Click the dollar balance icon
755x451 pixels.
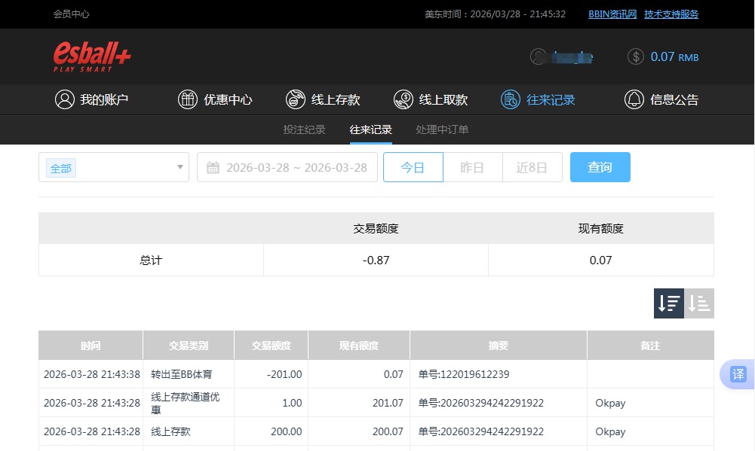[x=635, y=56]
